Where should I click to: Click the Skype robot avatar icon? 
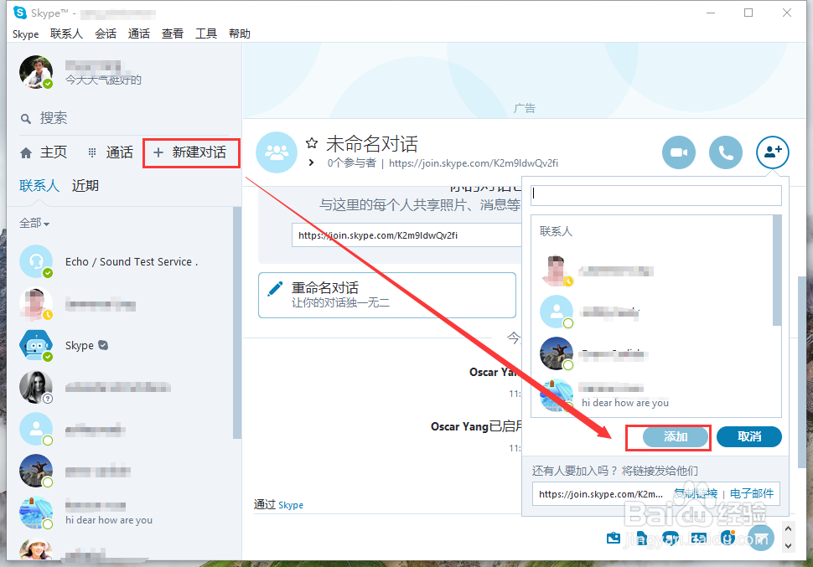[x=36, y=345]
